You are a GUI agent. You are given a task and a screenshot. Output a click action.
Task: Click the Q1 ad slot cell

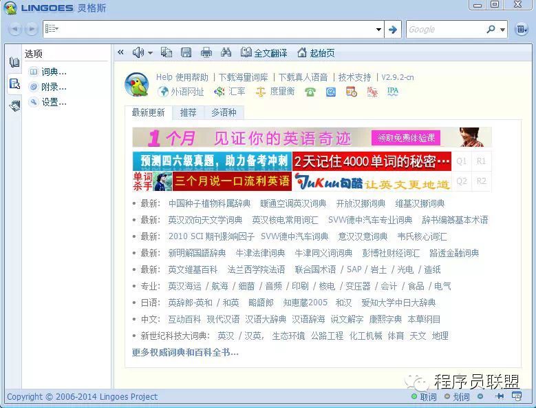(x=462, y=161)
